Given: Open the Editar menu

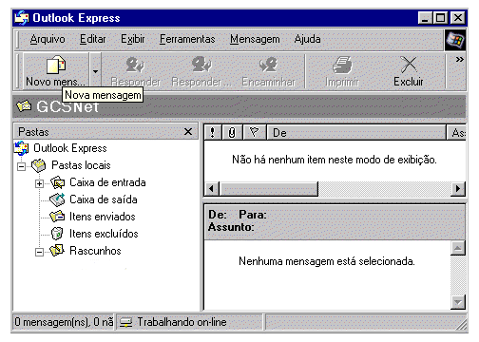Looking at the screenshot, I should pyautogui.click(x=93, y=39).
